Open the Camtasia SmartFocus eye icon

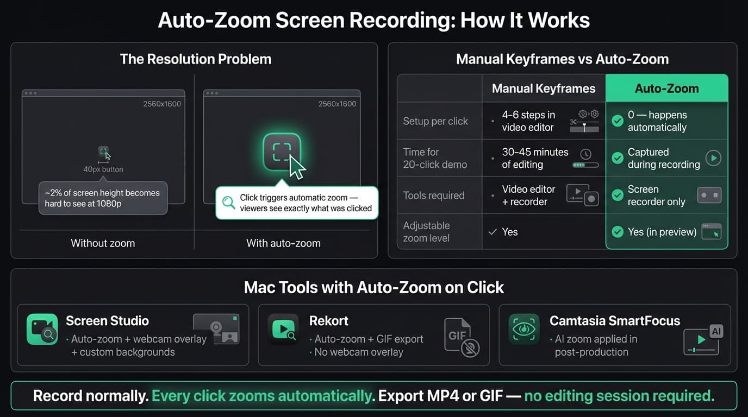click(523, 330)
